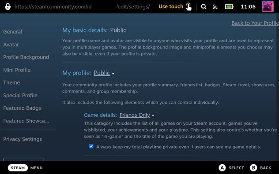
Task: Open the General settings section
Action: point(13,32)
